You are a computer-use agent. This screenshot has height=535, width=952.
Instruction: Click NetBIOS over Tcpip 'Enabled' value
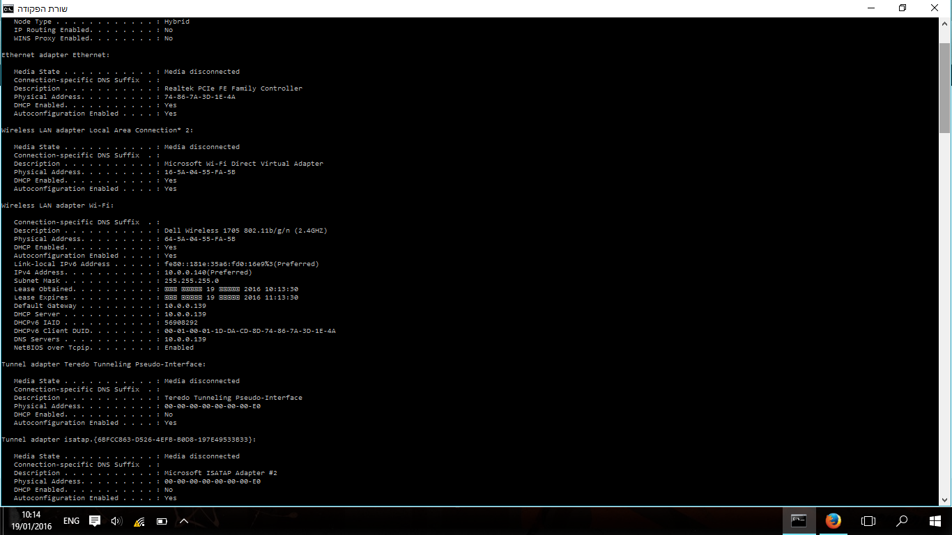point(179,348)
